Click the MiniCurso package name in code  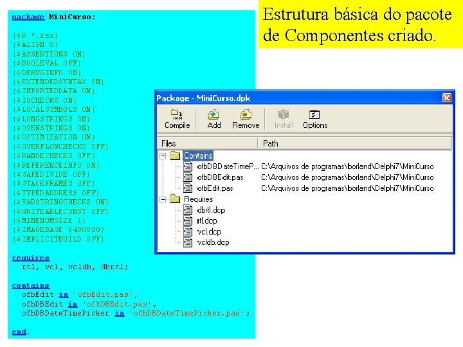pos(70,17)
